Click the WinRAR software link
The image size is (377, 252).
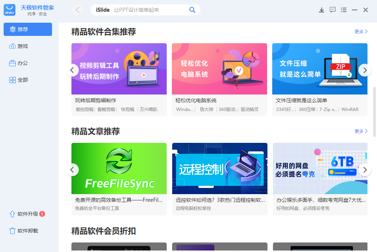350,110
